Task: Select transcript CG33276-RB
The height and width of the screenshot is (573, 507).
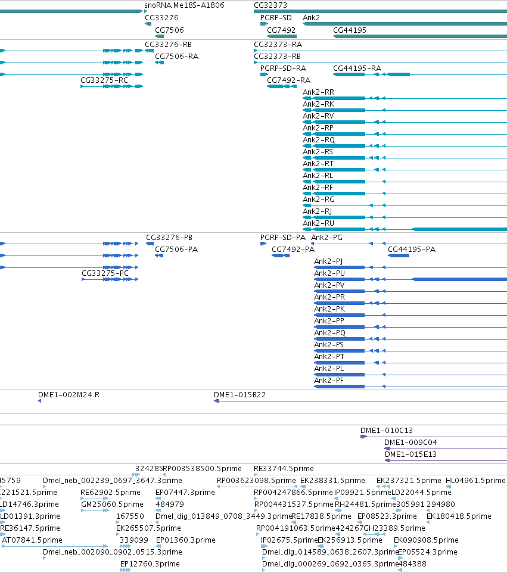Action: pos(168,44)
